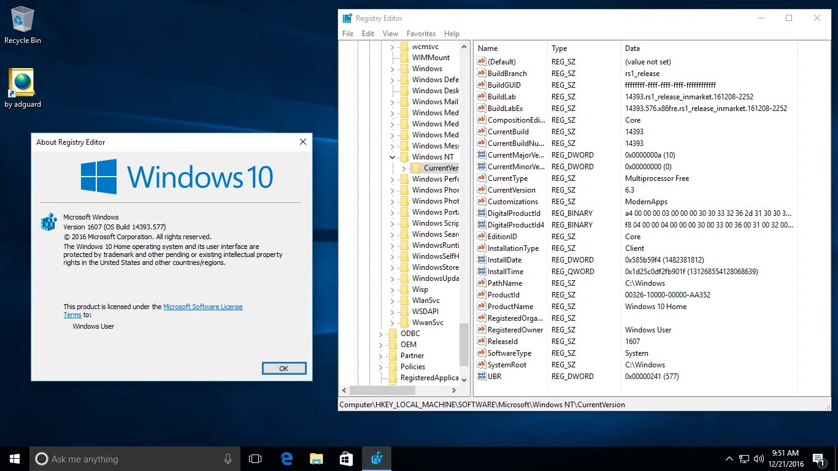
Task: Expand the CurrentVersion tree node
Action: [x=404, y=168]
